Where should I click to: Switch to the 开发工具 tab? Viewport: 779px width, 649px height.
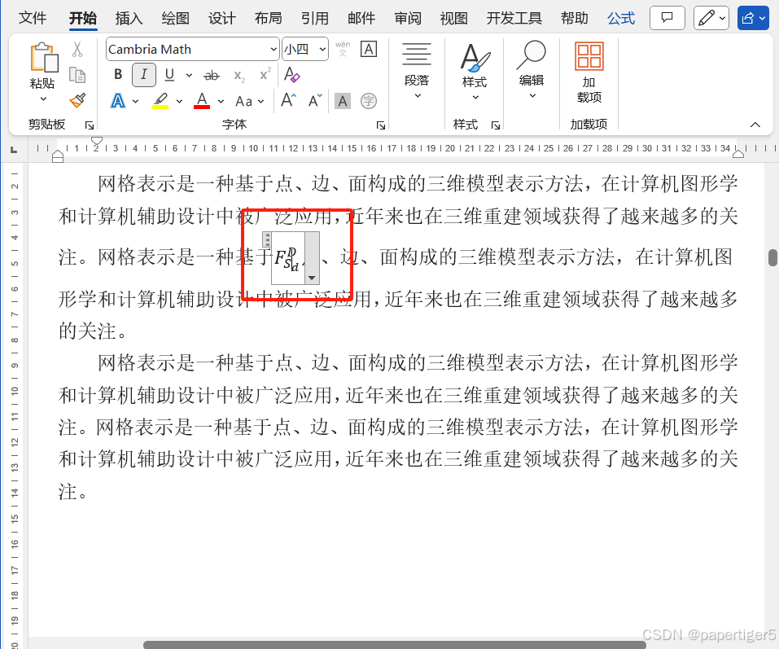tap(514, 19)
